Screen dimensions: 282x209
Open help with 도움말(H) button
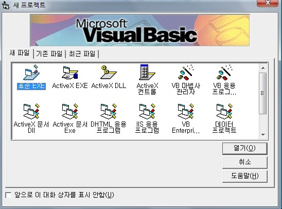pyautogui.click(x=245, y=176)
